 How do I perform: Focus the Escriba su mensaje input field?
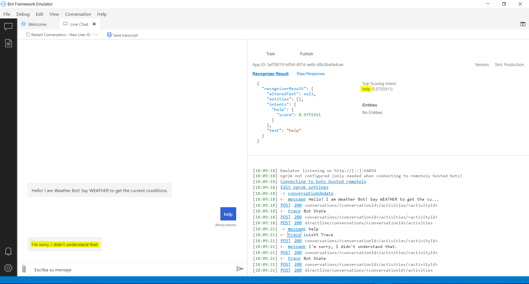[x=132, y=270]
